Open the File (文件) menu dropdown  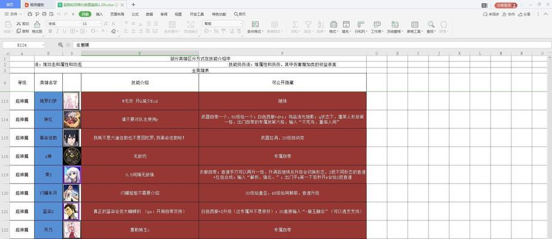pyautogui.click(x=14, y=14)
